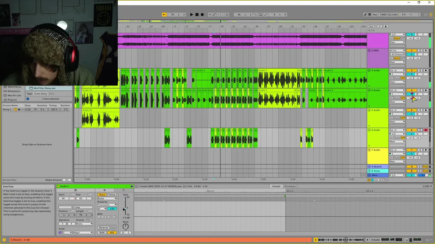Click the Reverse sample button

(103, 228)
